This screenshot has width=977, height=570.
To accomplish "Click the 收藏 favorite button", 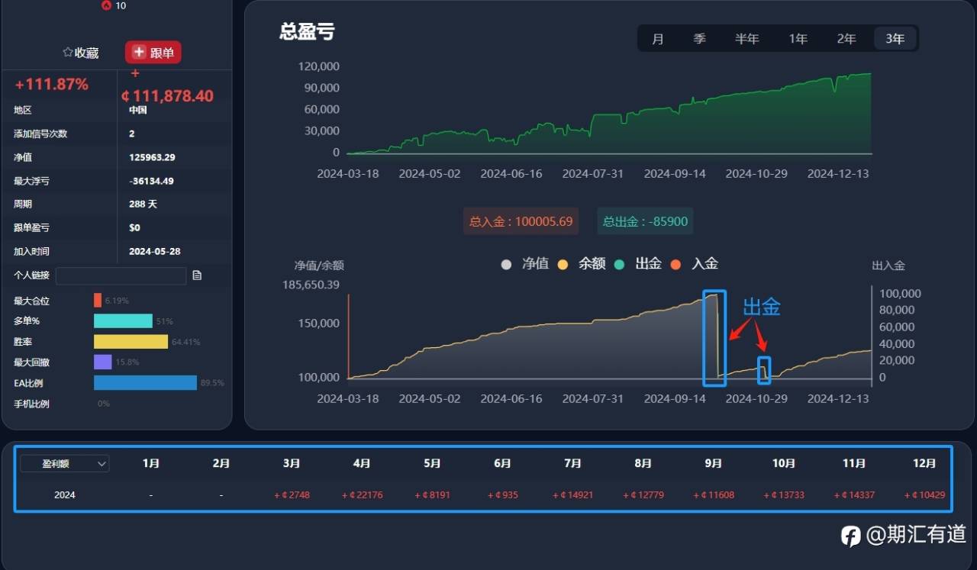I will 81,53.
